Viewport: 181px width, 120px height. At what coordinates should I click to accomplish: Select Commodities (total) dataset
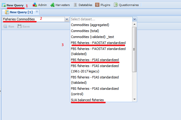tap(85, 31)
